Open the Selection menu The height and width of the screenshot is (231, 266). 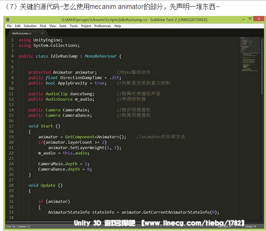(30, 26)
